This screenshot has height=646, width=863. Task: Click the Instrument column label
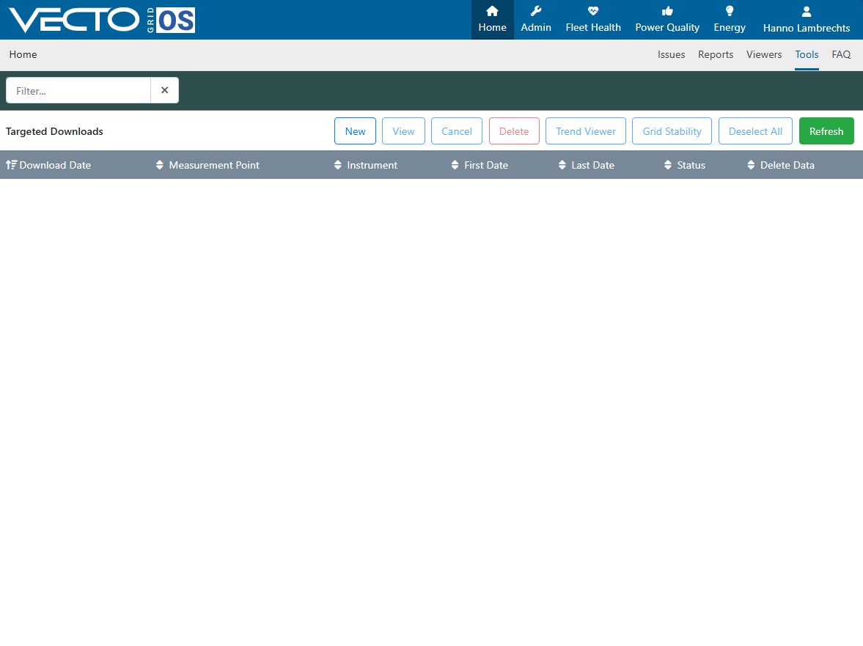point(372,165)
